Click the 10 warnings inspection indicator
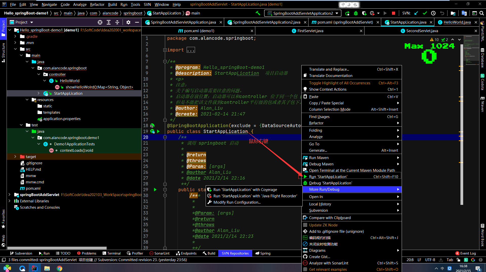Image resolution: width=486 pixels, height=272 pixels. (434, 40)
